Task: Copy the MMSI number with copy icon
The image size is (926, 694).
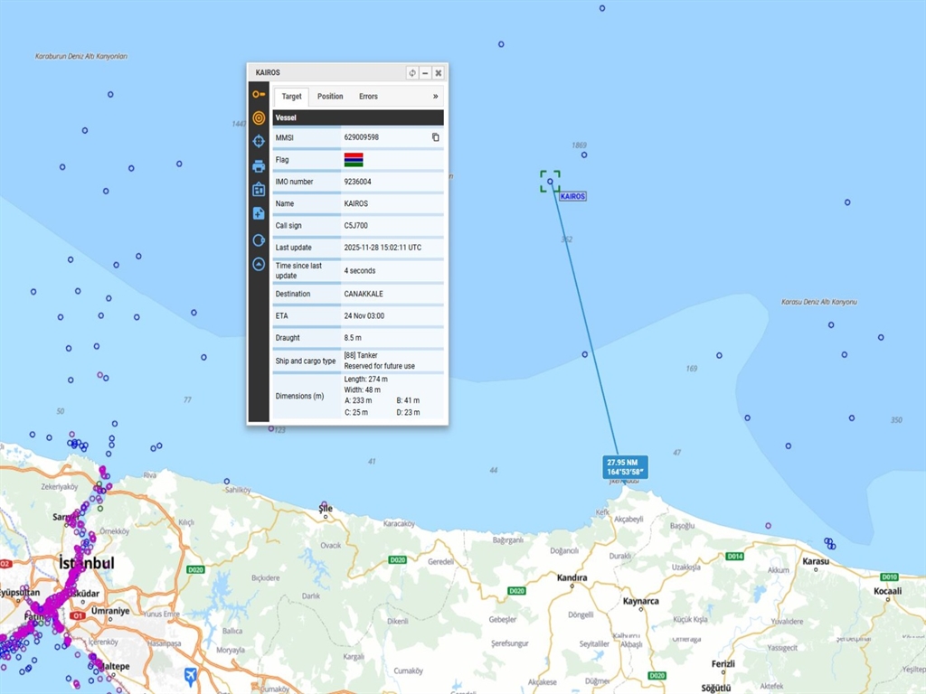Action: coord(435,137)
